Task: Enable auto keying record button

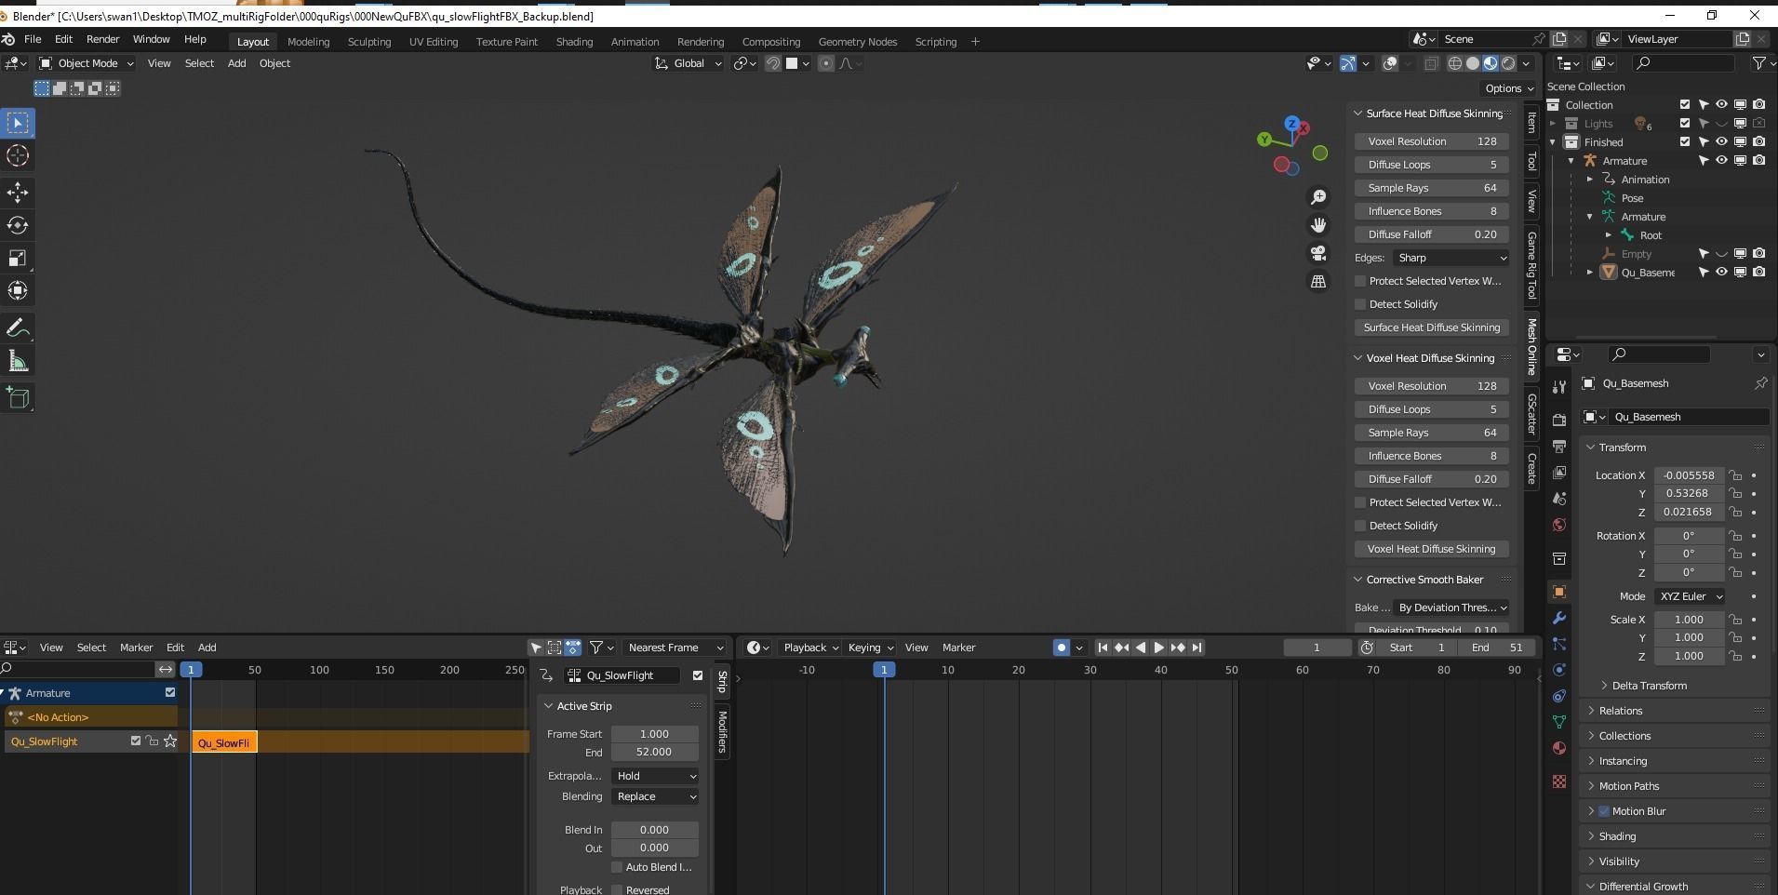Action: click(1061, 648)
